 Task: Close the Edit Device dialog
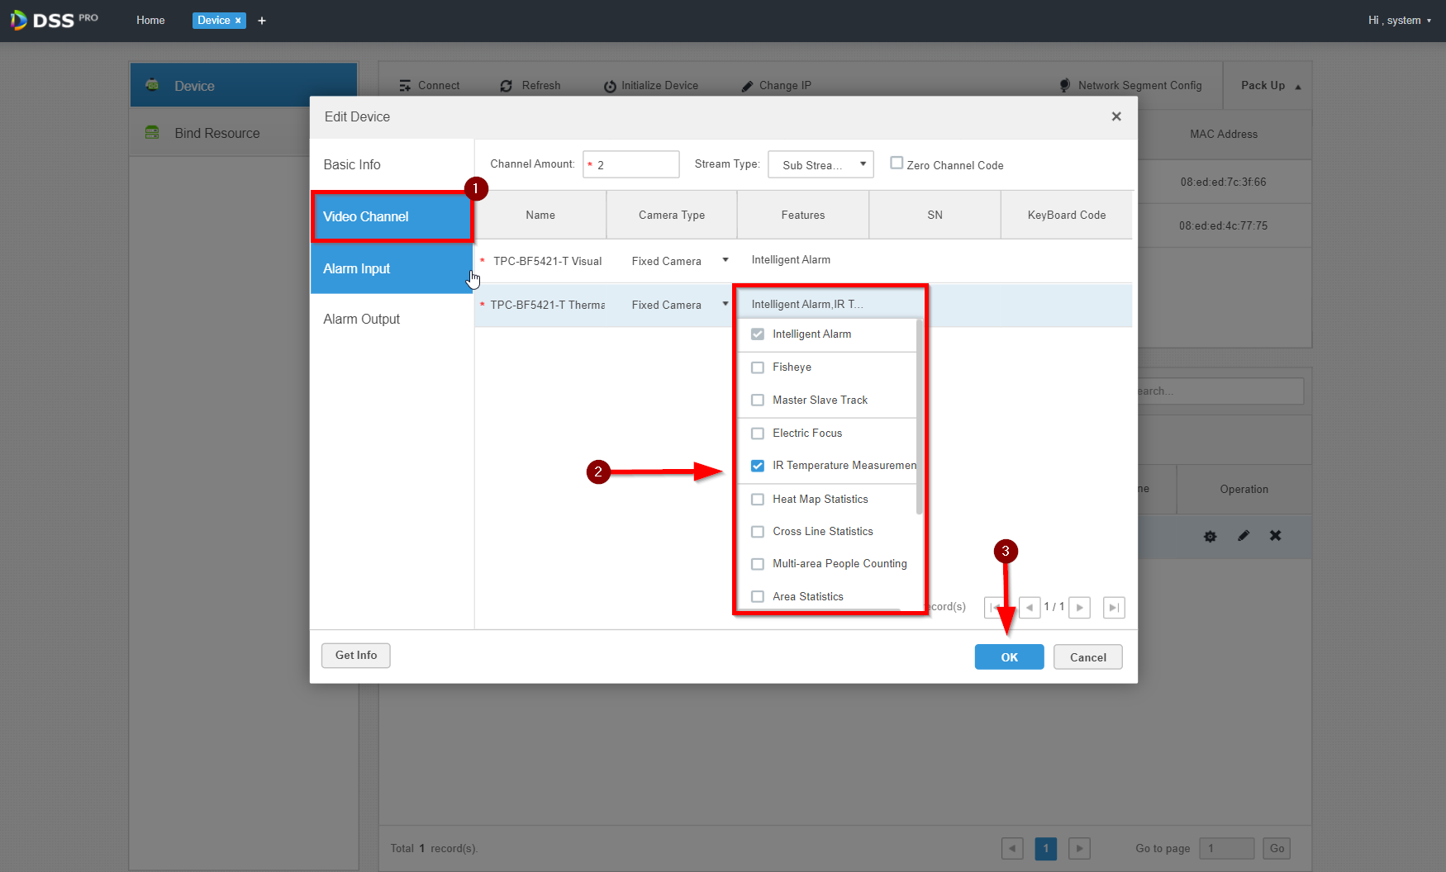point(1116,116)
